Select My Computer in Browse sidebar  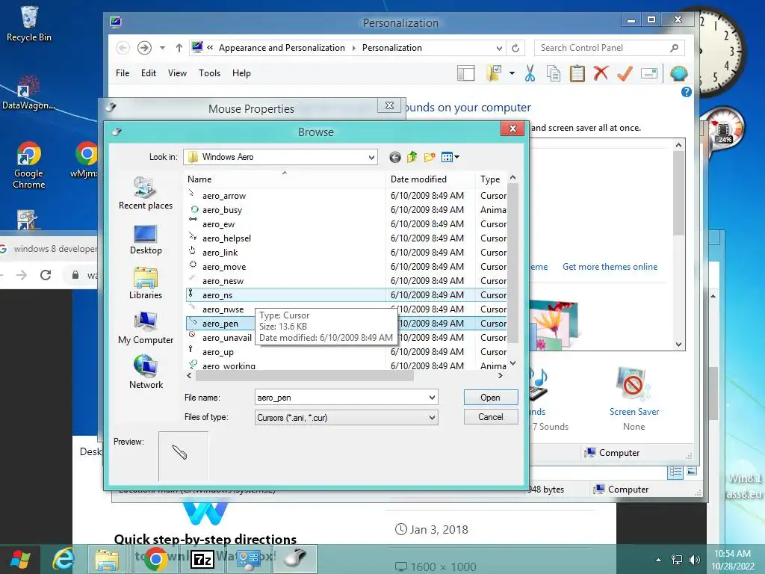pyautogui.click(x=146, y=328)
